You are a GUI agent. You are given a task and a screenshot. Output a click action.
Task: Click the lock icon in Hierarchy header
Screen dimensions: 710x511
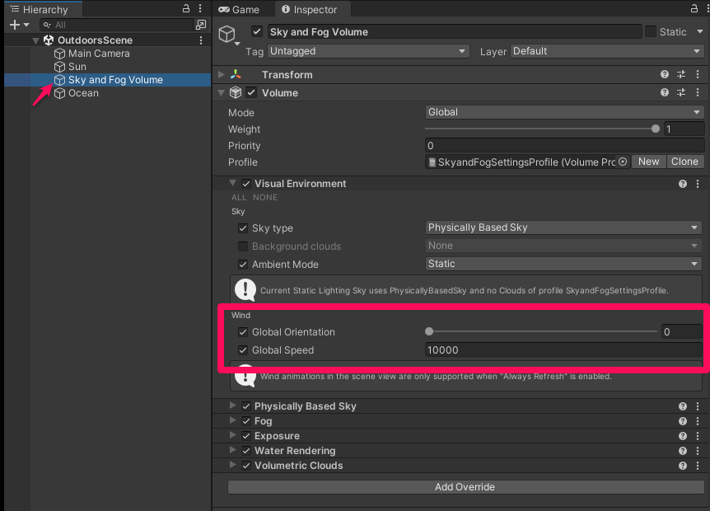click(x=185, y=9)
